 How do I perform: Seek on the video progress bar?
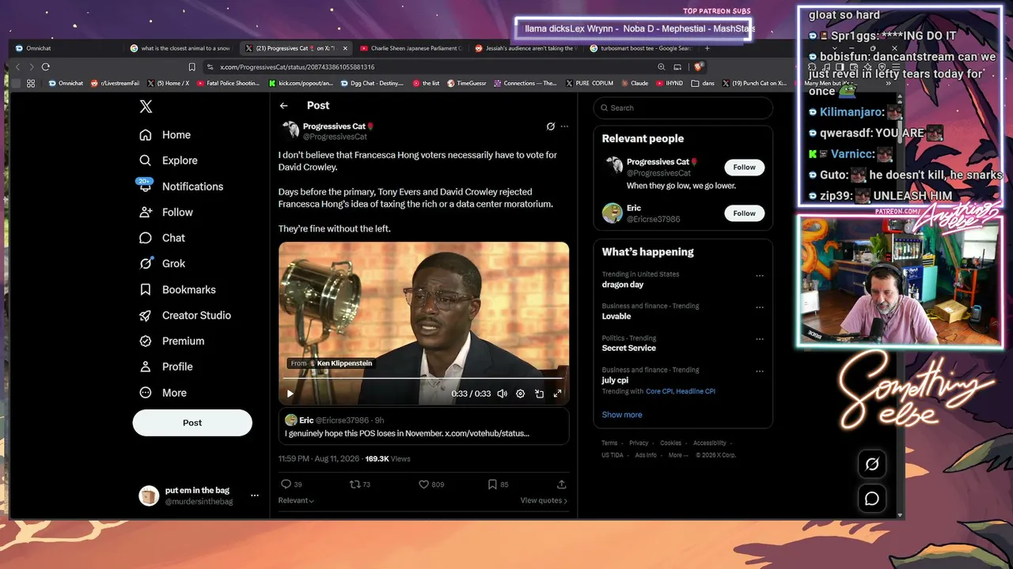pyautogui.click(x=423, y=379)
